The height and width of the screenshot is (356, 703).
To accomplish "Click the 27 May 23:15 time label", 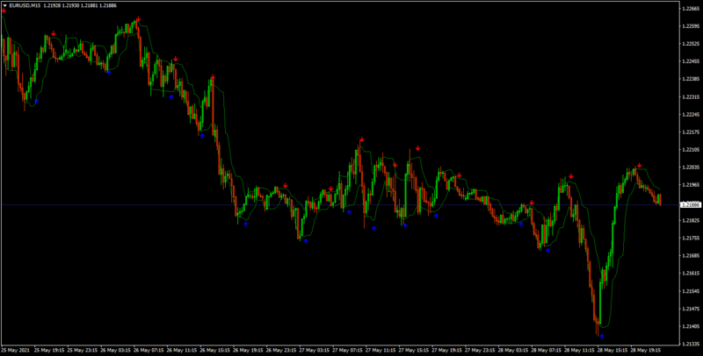I will point(480,350).
